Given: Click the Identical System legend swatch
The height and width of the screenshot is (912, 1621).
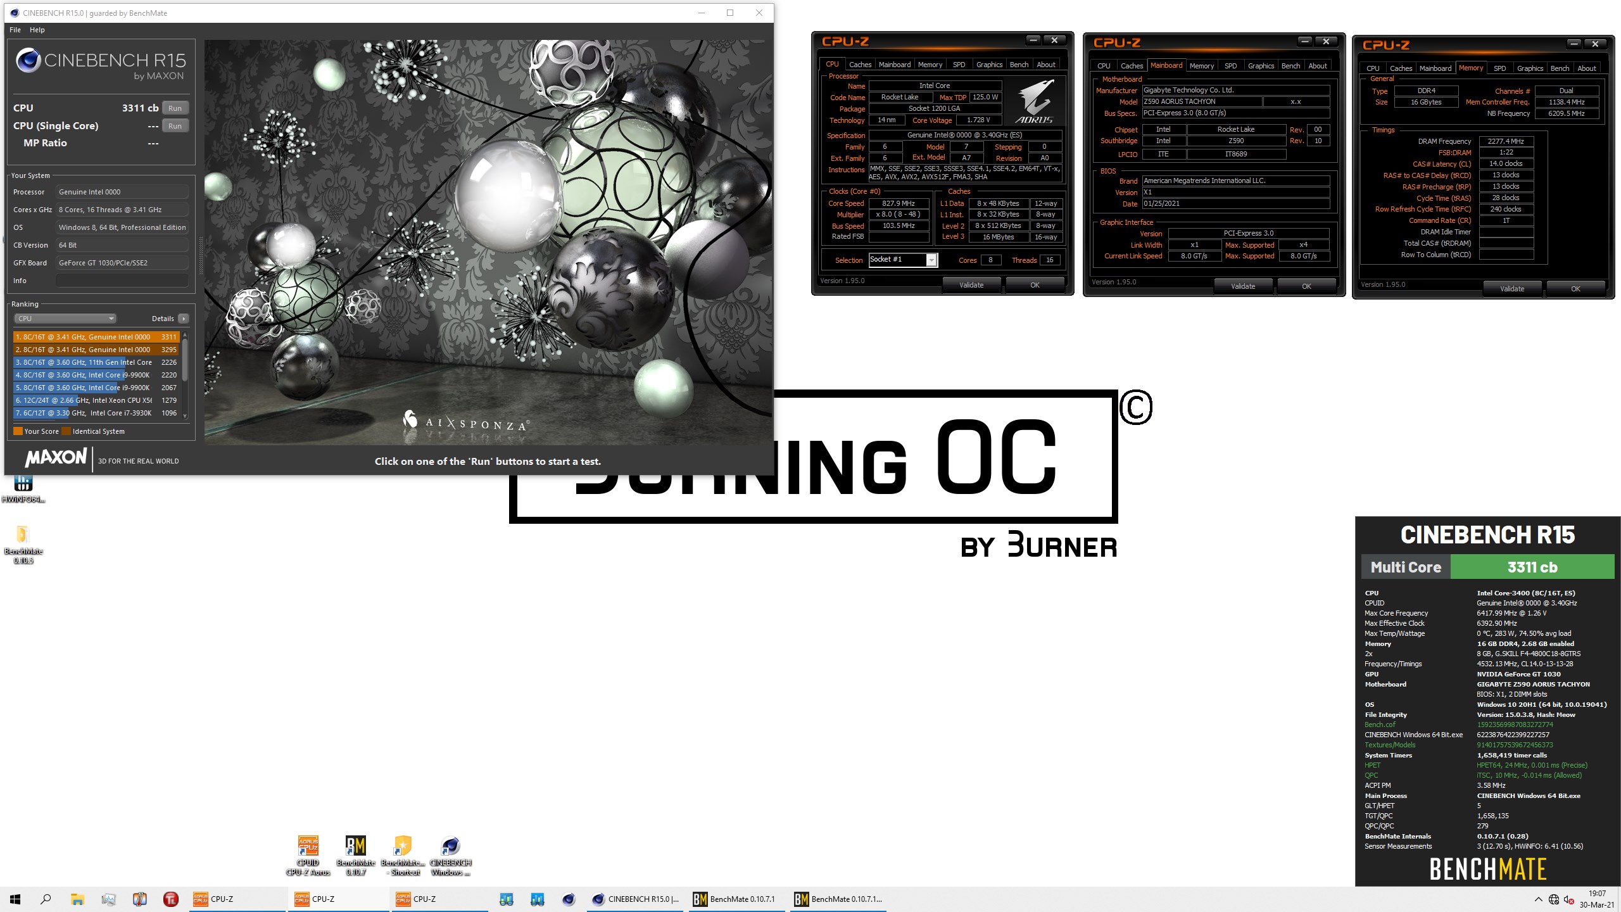Looking at the screenshot, I should coord(66,431).
